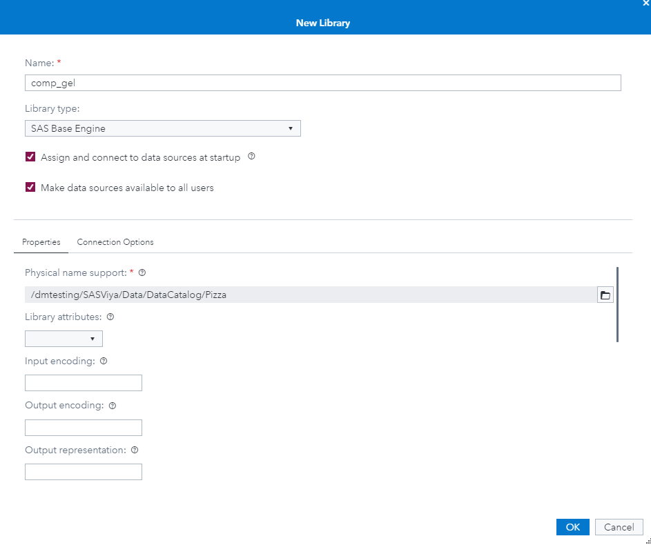The width and height of the screenshot is (651, 545).
Task: Click the Output representation input field
Action: pyautogui.click(x=84, y=472)
